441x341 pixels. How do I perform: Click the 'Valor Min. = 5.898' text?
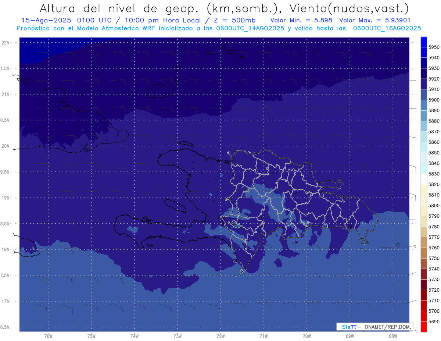point(301,21)
